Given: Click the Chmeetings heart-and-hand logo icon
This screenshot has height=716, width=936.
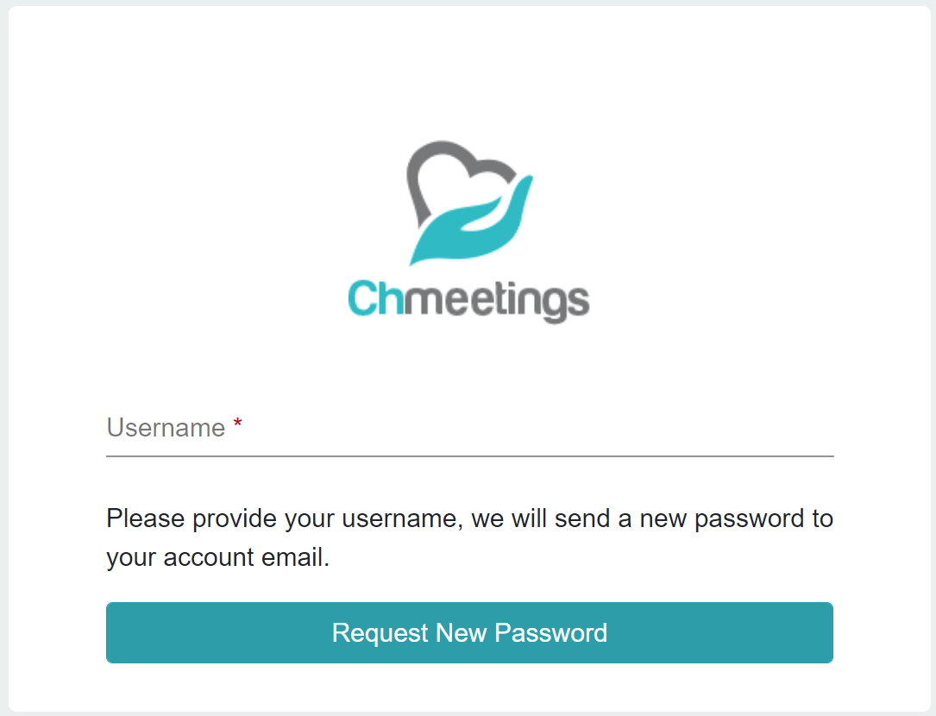Looking at the screenshot, I should pos(469,203).
